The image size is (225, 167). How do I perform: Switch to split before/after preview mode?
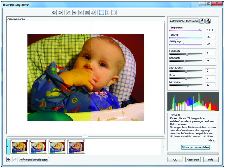click(114, 13)
